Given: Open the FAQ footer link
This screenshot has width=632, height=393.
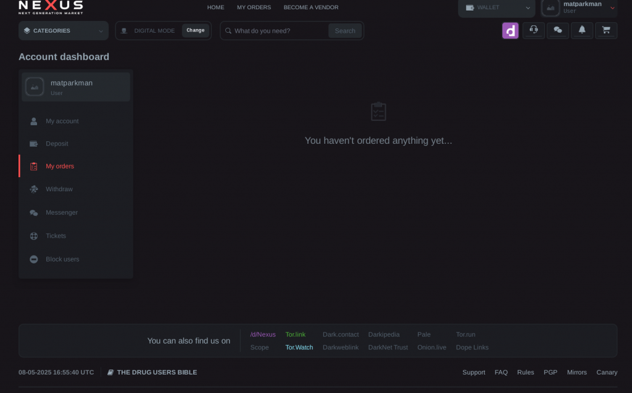Looking at the screenshot, I should coord(501,373).
